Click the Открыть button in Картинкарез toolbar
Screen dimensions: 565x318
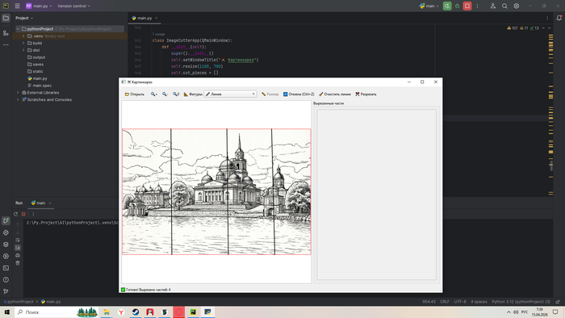click(x=135, y=94)
